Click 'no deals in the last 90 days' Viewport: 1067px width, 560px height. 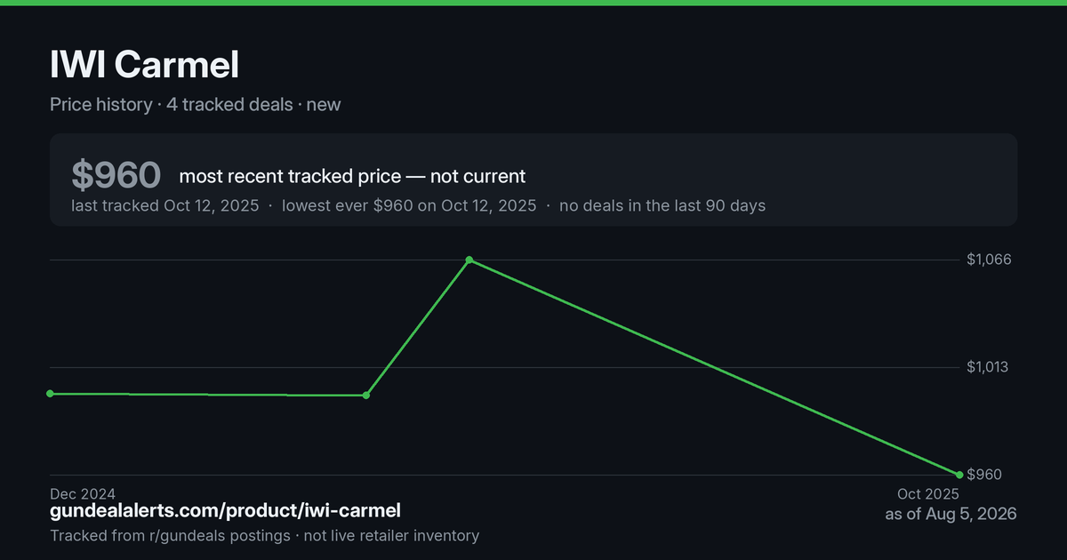pyautogui.click(x=662, y=205)
